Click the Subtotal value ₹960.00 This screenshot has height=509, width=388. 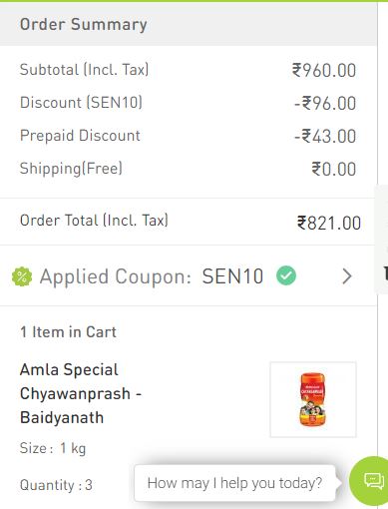click(x=324, y=70)
